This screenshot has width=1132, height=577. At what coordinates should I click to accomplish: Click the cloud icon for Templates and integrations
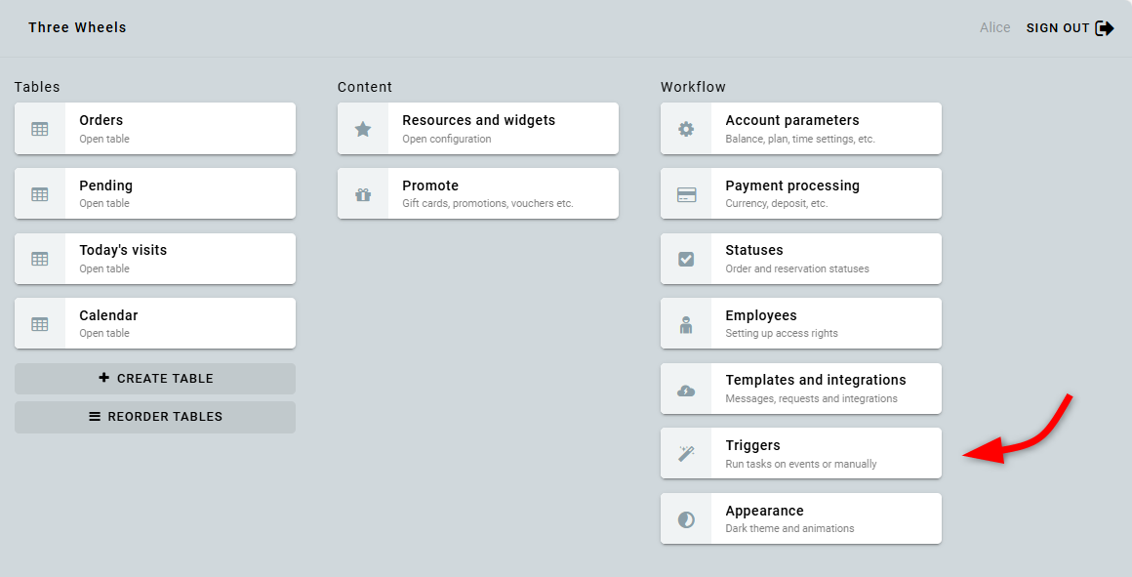686,390
